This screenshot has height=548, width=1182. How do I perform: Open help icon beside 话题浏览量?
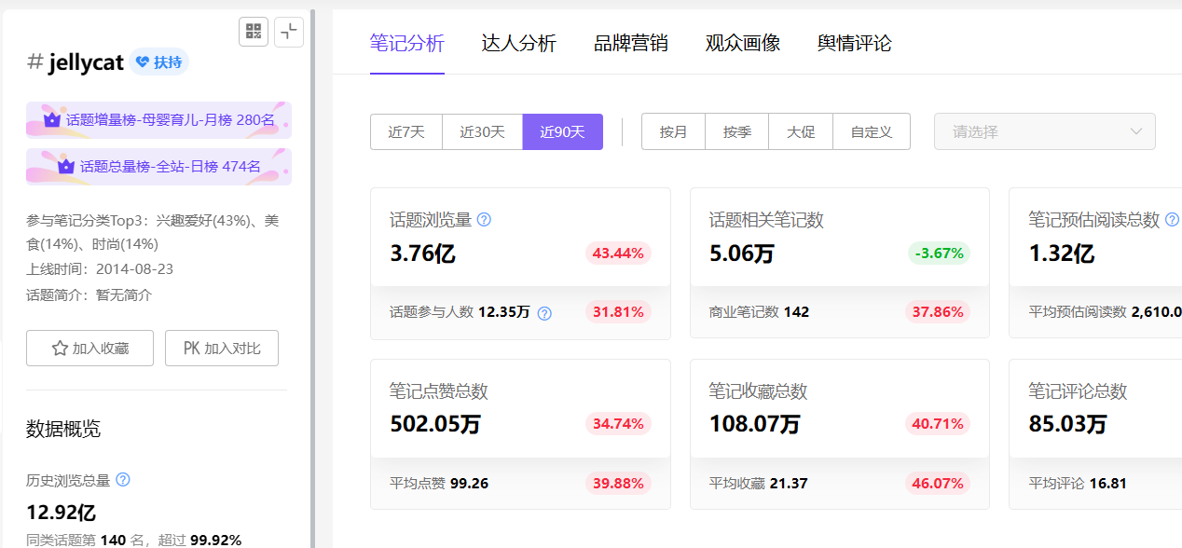click(x=484, y=220)
